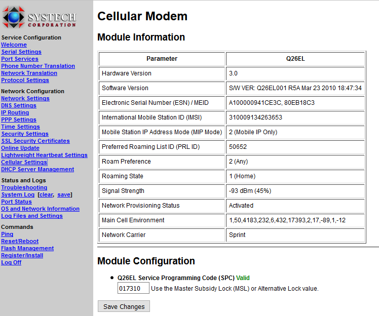Open Reset/Reboot command
Image resolution: width=379 pixels, height=316 pixels.
pos(20,241)
